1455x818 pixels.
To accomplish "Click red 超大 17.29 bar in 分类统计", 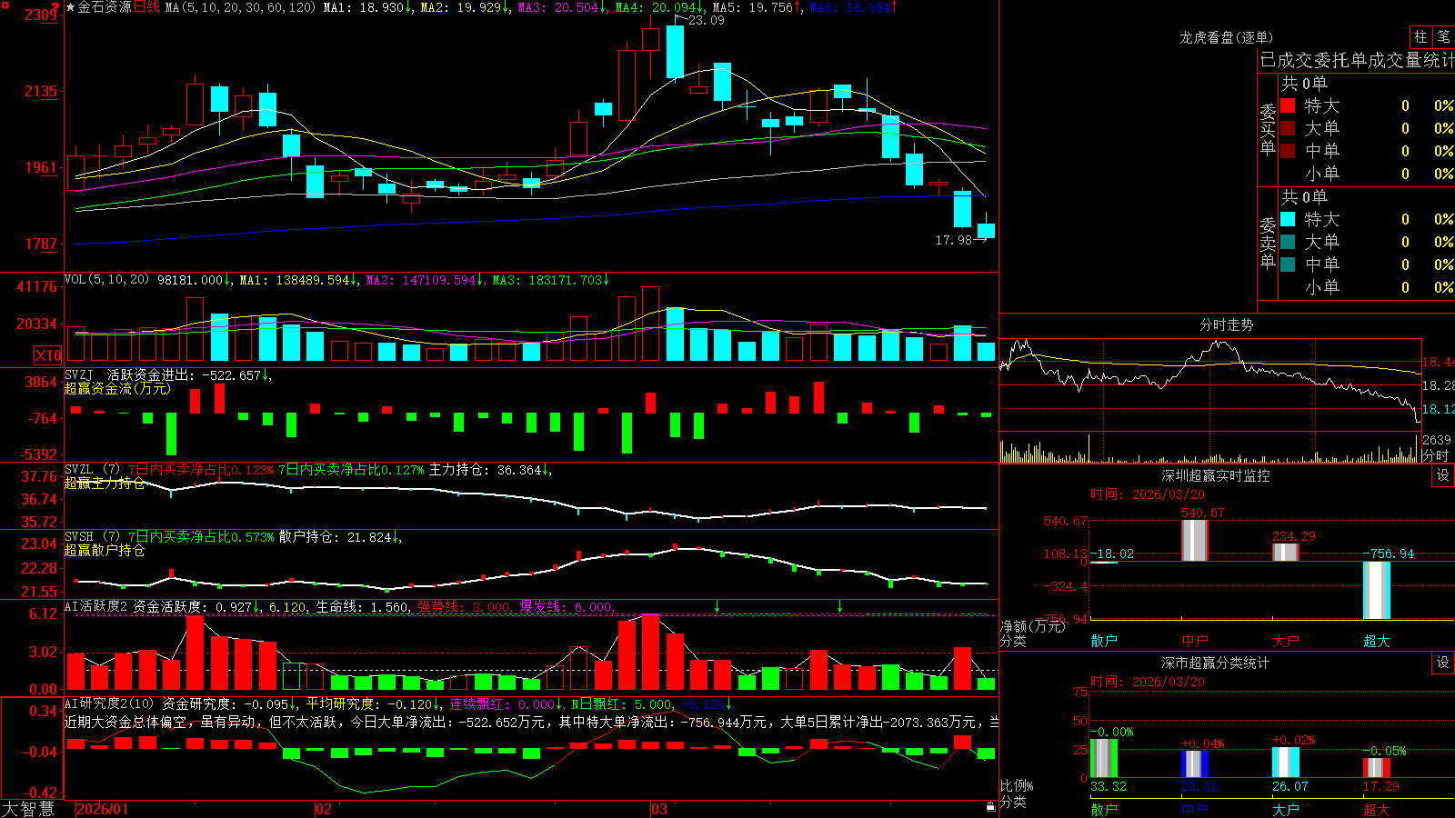I will coord(1377,767).
